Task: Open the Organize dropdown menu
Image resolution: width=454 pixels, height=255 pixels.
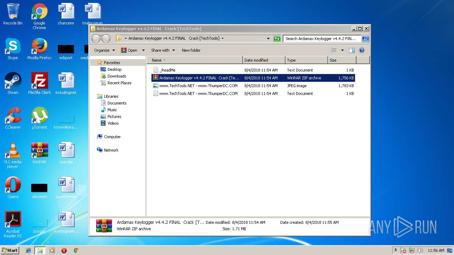Action: pyautogui.click(x=104, y=50)
